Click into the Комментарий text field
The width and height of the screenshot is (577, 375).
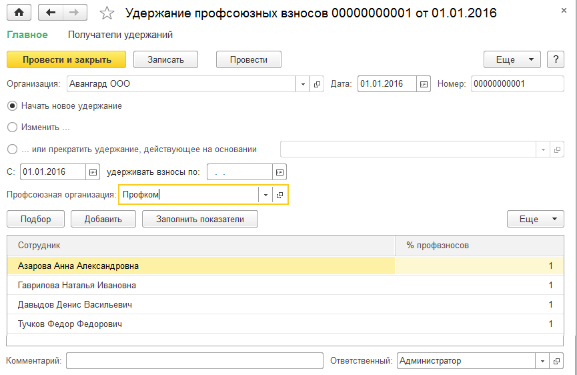click(x=194, y=361)
